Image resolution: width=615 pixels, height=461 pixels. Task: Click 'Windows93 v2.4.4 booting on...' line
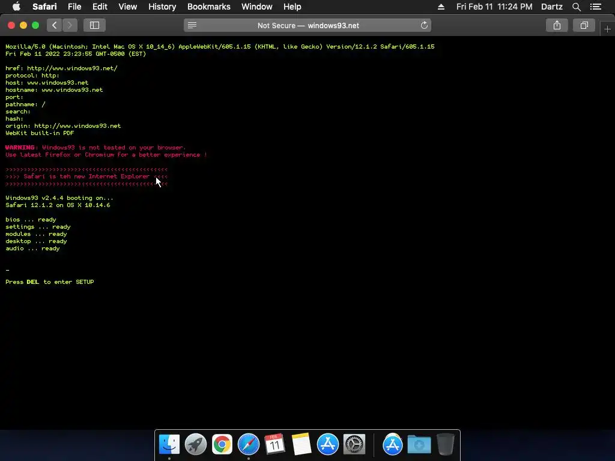pos(59,198)
